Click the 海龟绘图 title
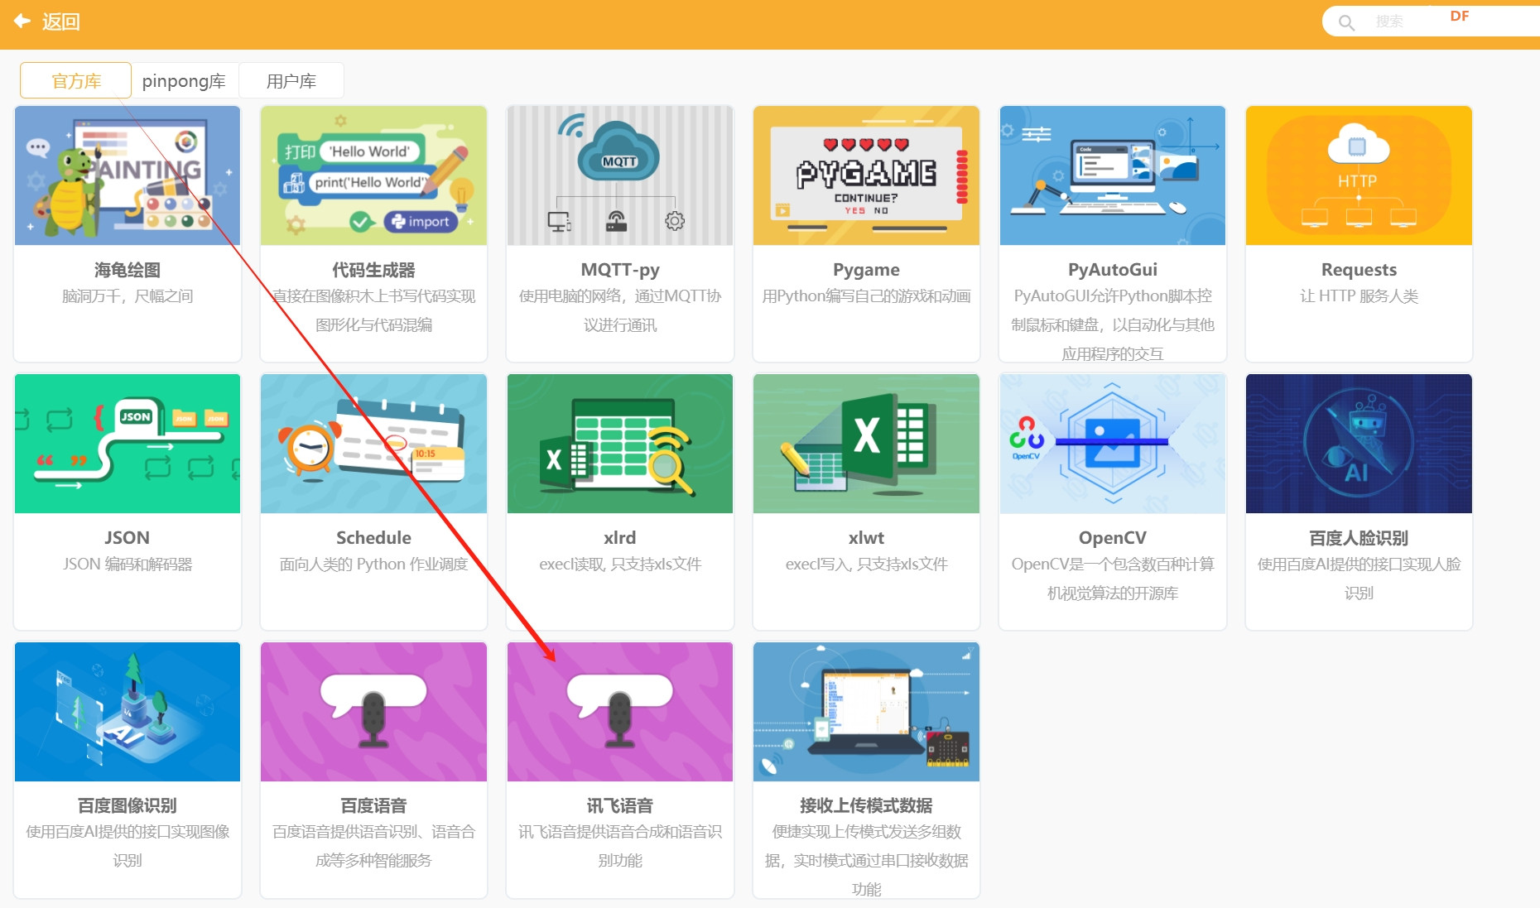This screenshot has height=908, width=1540. pos(128,270)
